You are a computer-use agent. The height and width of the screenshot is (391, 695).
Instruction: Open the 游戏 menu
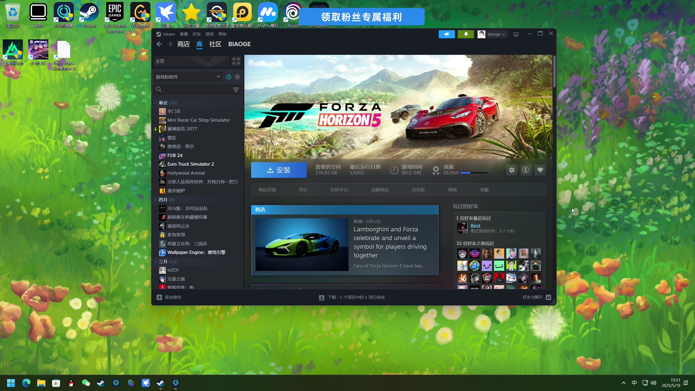coord(210,34)
